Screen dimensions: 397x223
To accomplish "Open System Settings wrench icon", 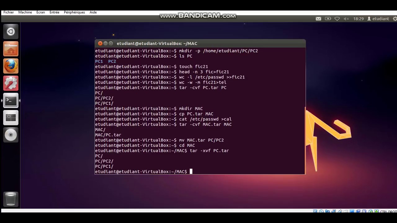I will pos(11,83).
